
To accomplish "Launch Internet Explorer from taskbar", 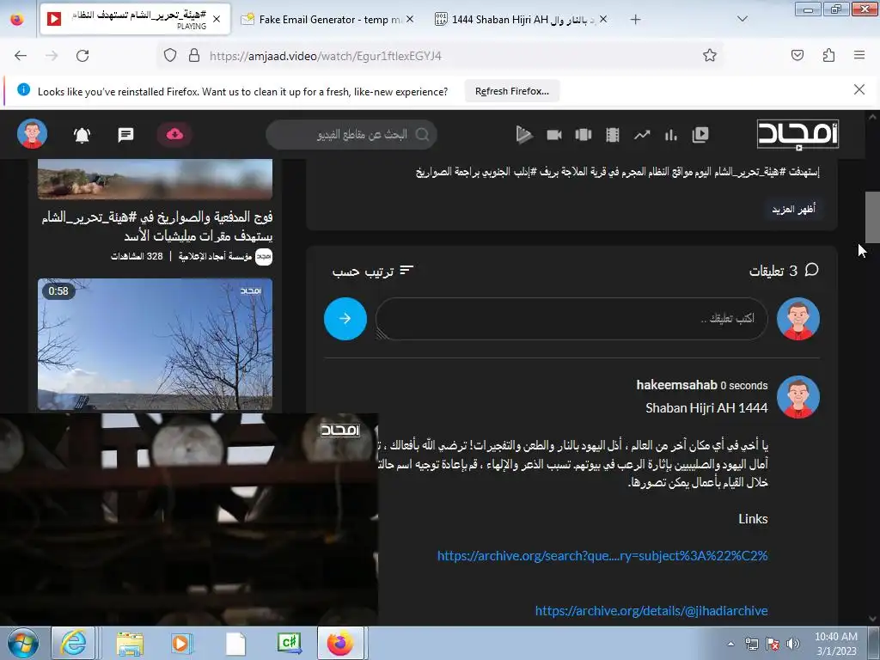I will tap(73, 643).
